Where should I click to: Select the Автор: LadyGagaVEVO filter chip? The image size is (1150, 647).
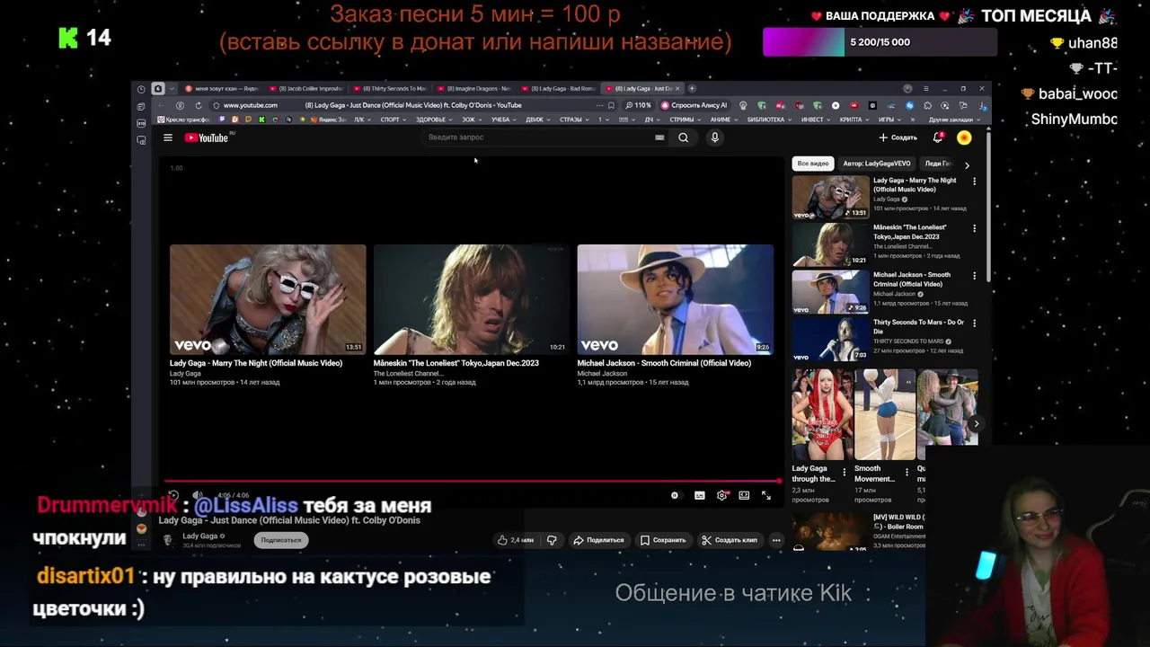(x=877, y=164)
